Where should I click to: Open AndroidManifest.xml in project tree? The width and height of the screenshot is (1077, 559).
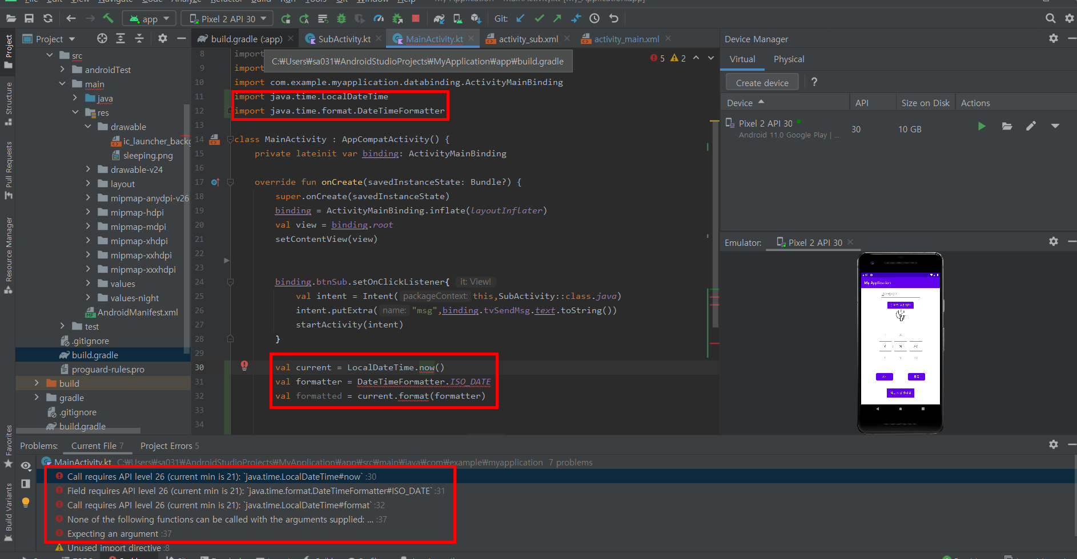pyautogui.click(x=131, y=313)
